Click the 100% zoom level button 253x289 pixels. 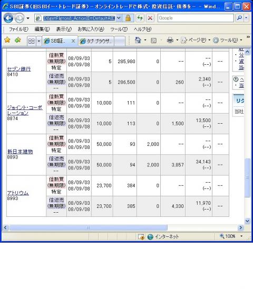click(x=228, y=236)
